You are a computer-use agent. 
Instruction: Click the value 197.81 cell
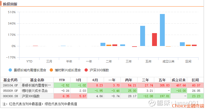(x=162, y=96)
